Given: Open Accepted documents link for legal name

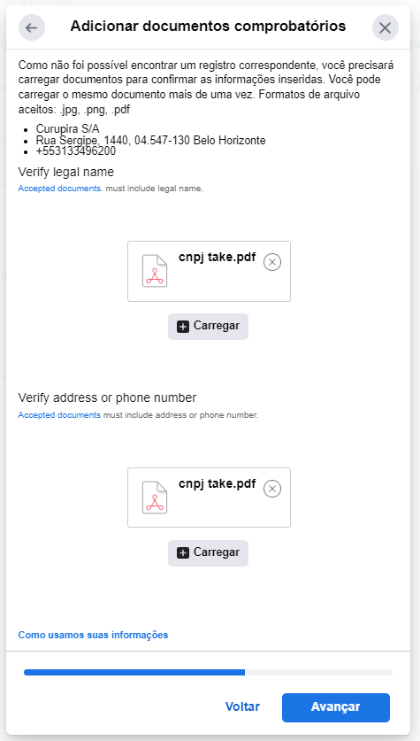Looking at the screenshot, I should tap(60, 189).
